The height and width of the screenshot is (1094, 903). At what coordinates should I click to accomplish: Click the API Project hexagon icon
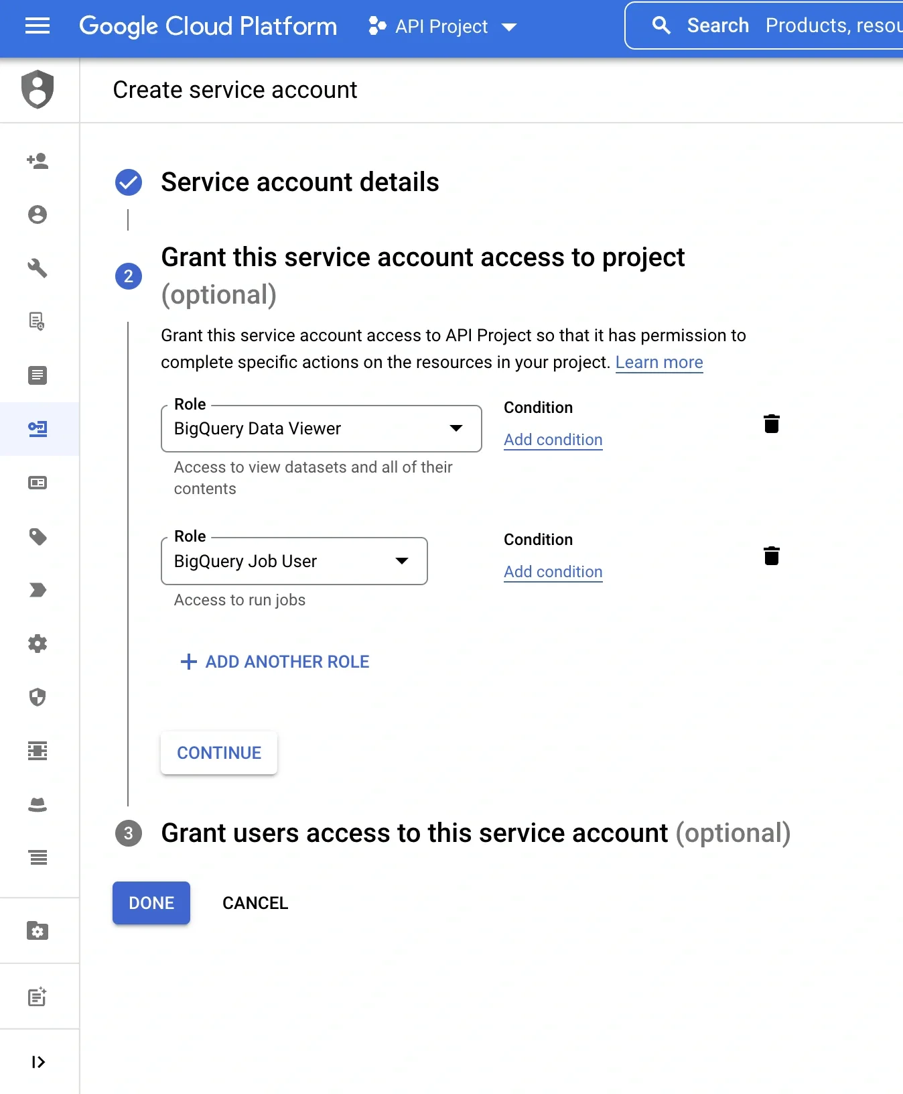click(x=377, y=26)
